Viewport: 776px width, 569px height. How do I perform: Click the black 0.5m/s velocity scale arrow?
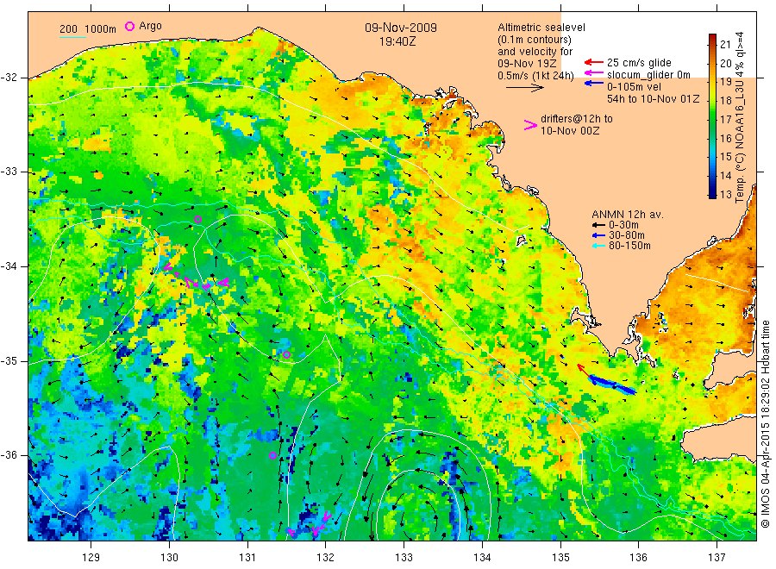524,88
